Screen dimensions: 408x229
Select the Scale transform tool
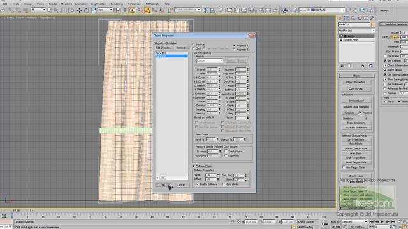(94, 10)
